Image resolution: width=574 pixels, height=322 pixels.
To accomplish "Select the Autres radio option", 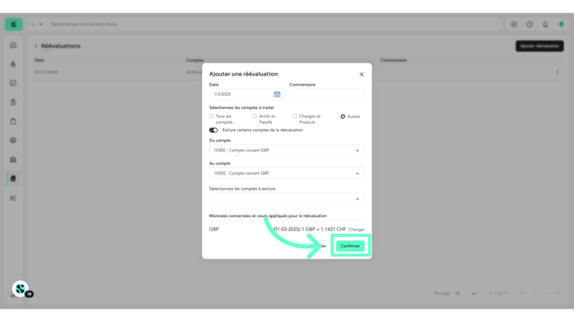I will [343, 116].
